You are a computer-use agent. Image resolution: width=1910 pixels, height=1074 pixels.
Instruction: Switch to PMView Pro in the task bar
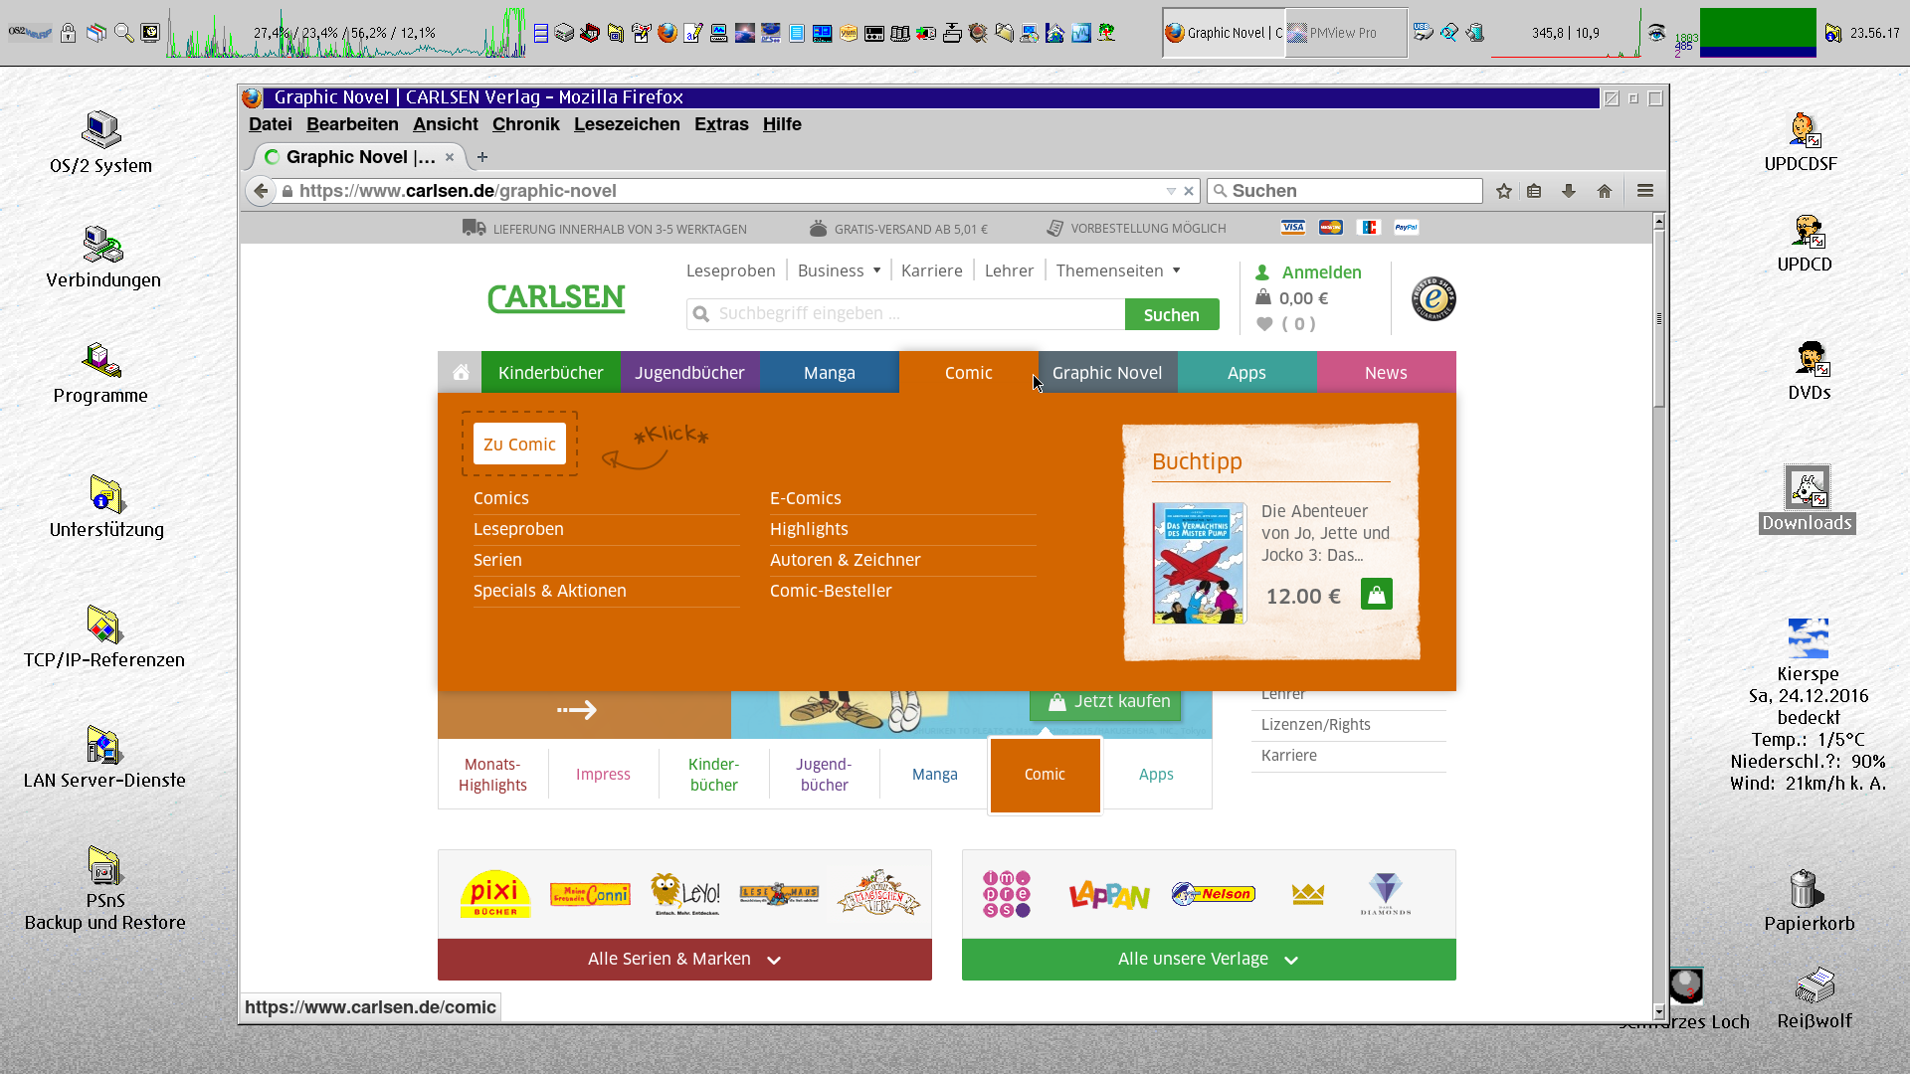tap(1346, 33)
